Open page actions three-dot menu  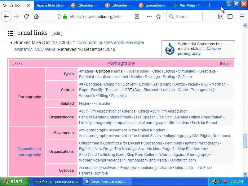click(149, 16)
